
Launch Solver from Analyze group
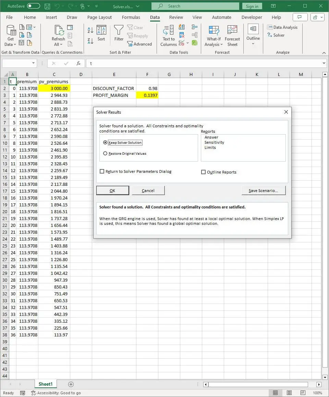point(276,35)
